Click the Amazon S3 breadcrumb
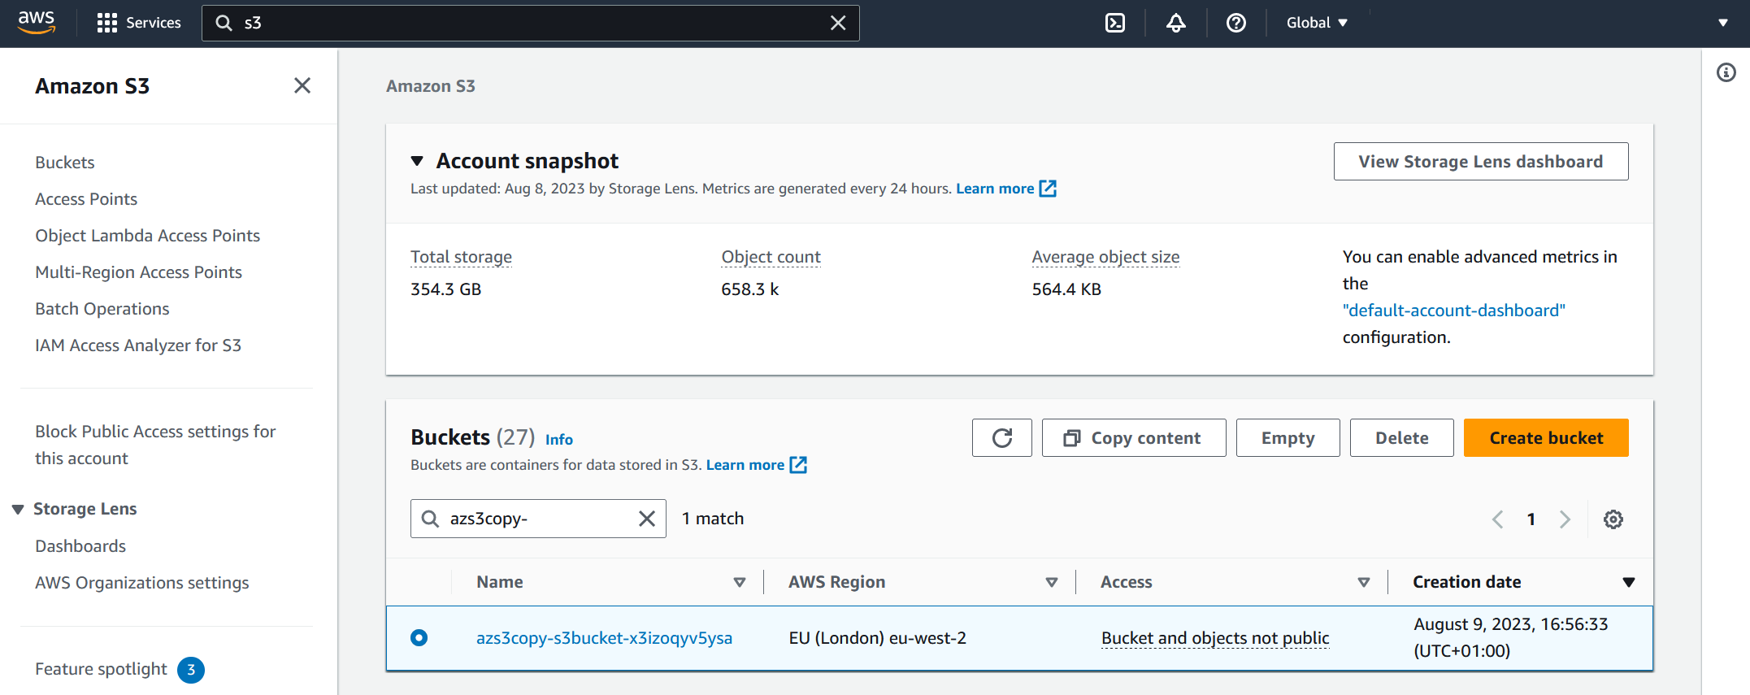Viewport: 1750px width, 695px height. (431, 86)
